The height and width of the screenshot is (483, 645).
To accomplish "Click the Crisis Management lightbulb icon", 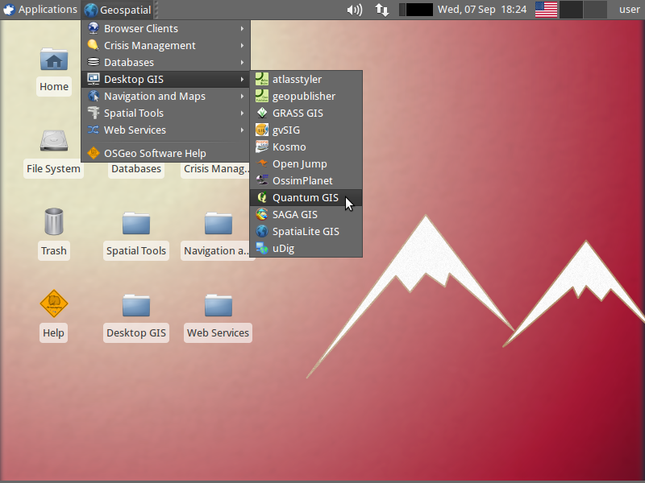I will tap(94, 45).
